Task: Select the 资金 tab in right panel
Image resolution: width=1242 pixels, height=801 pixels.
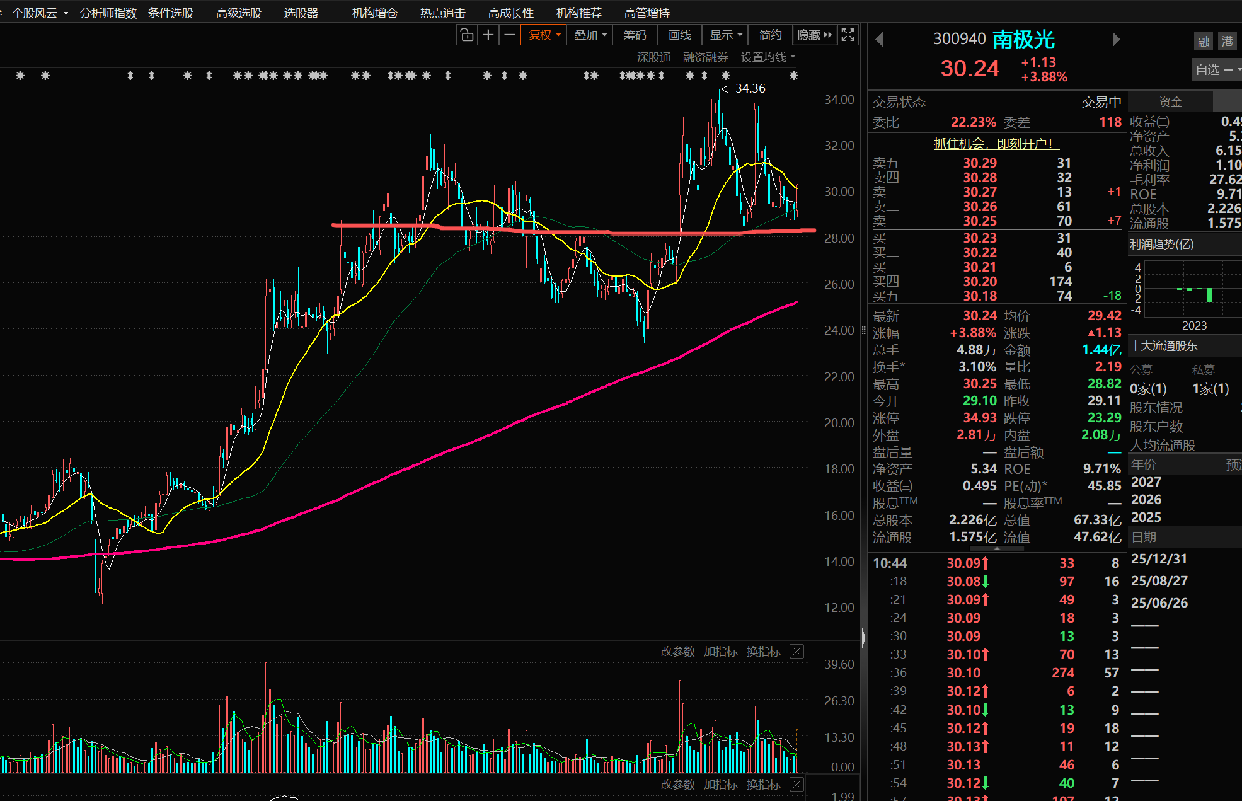Action: tap(1170, 101)
